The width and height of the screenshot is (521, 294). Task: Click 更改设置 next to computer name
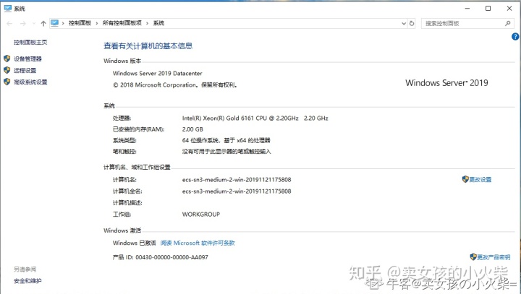(x=480, y=180)
